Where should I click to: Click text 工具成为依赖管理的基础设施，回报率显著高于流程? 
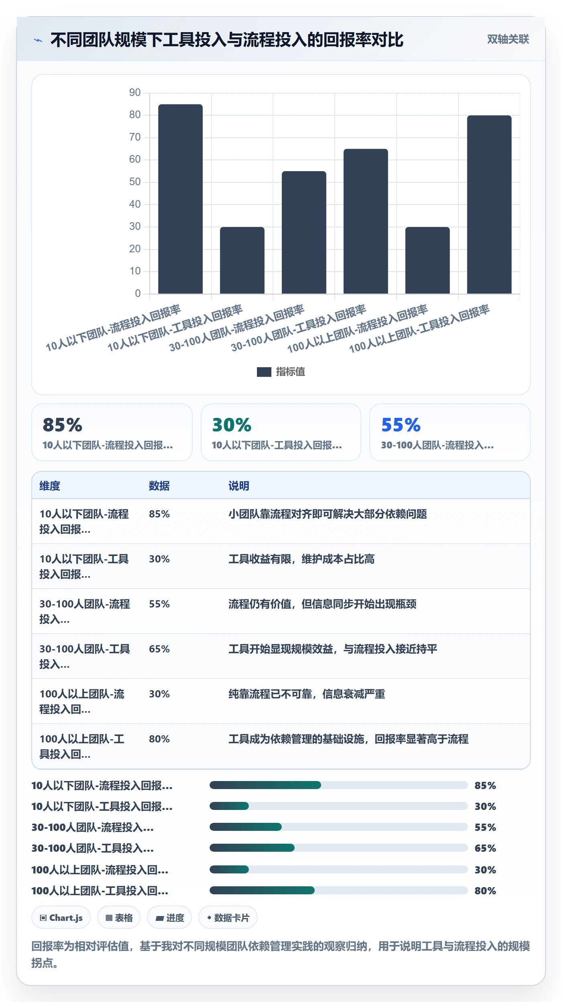tap(348, 739)
